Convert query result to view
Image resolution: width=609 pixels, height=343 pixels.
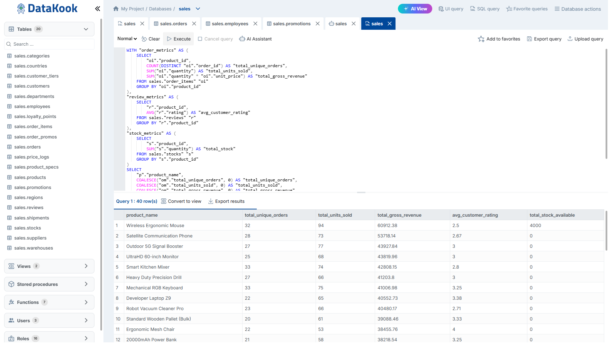(181, 201)
